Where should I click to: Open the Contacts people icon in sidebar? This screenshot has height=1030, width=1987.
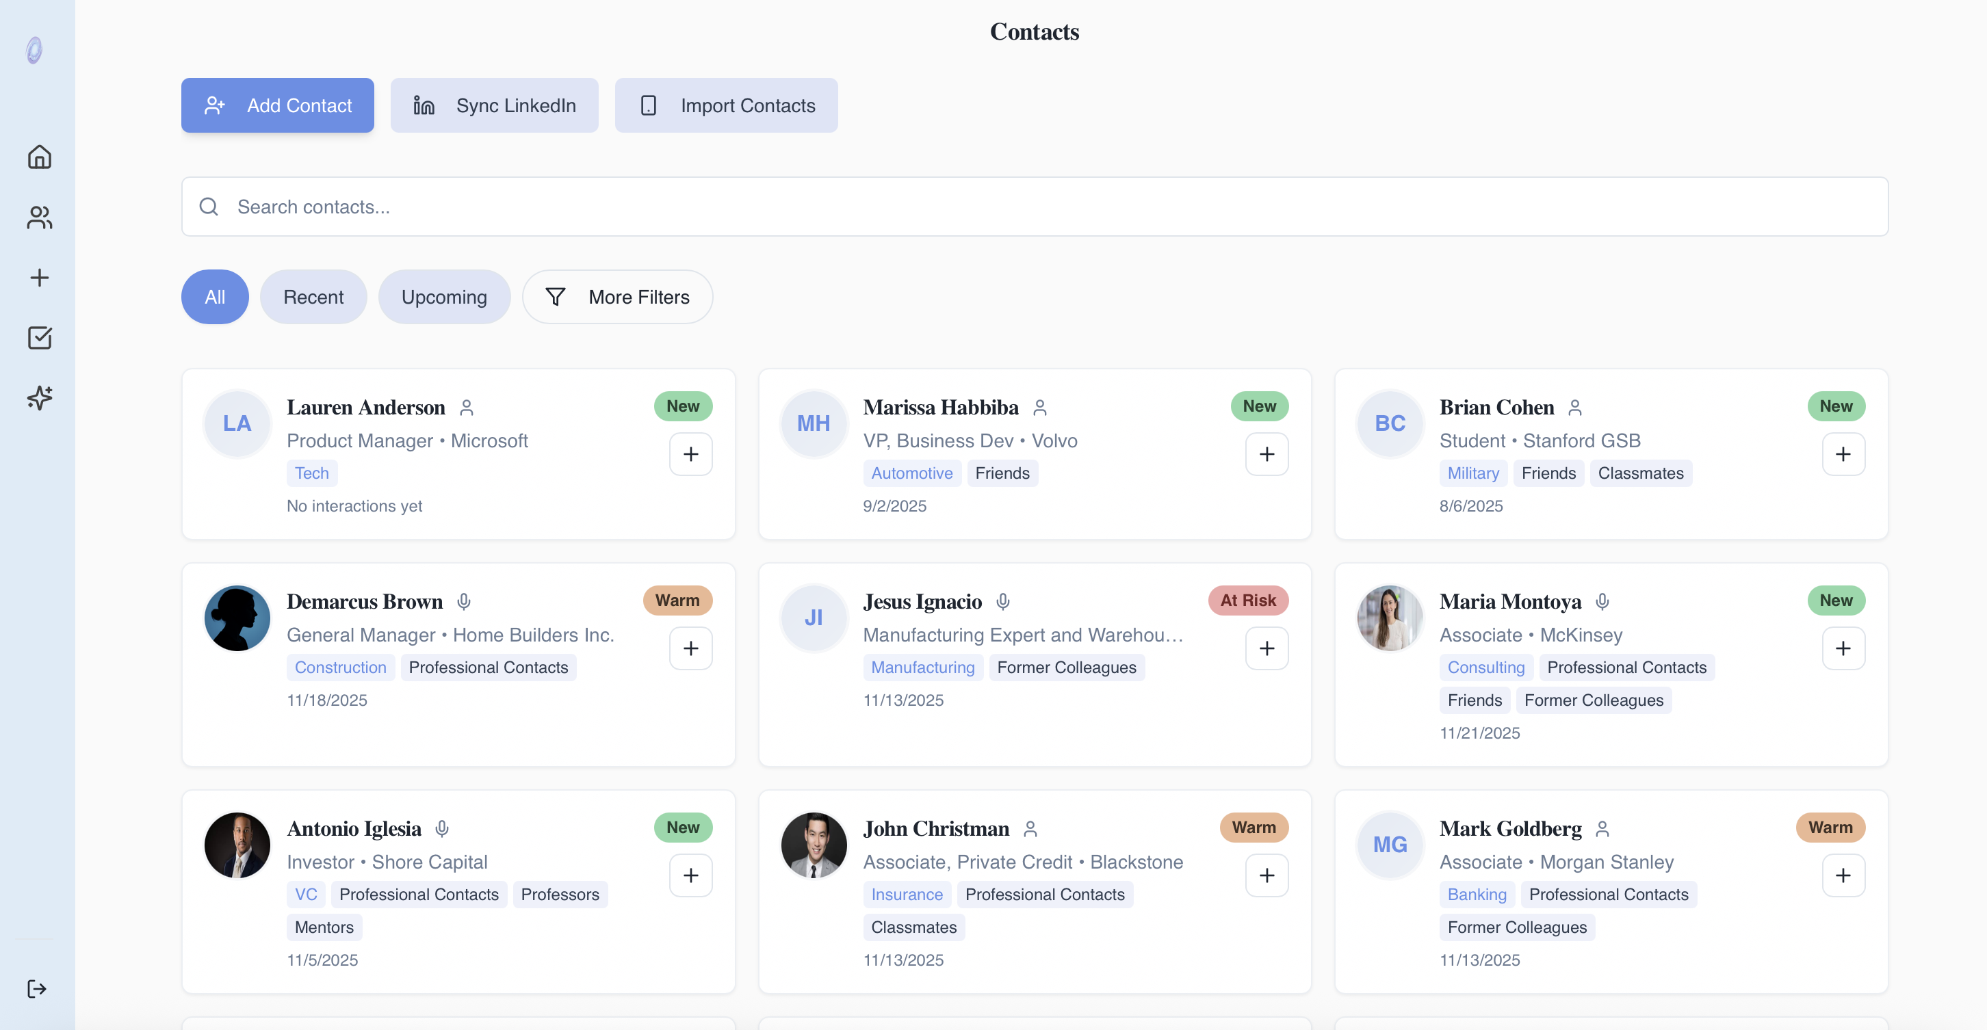pos(39,217)
